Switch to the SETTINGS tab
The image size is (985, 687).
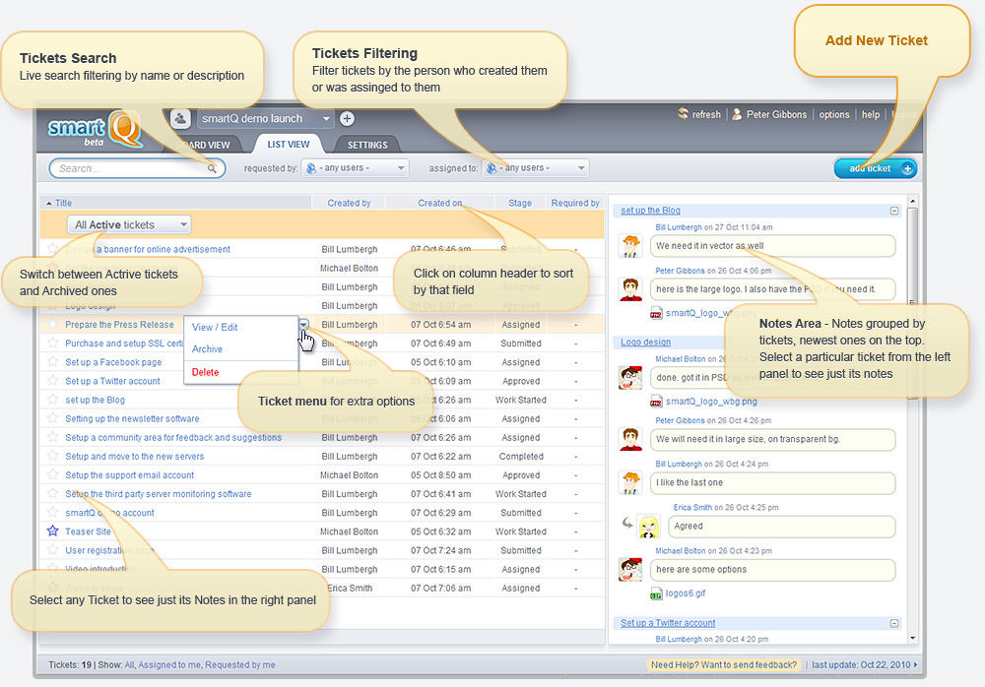point(366,144)
